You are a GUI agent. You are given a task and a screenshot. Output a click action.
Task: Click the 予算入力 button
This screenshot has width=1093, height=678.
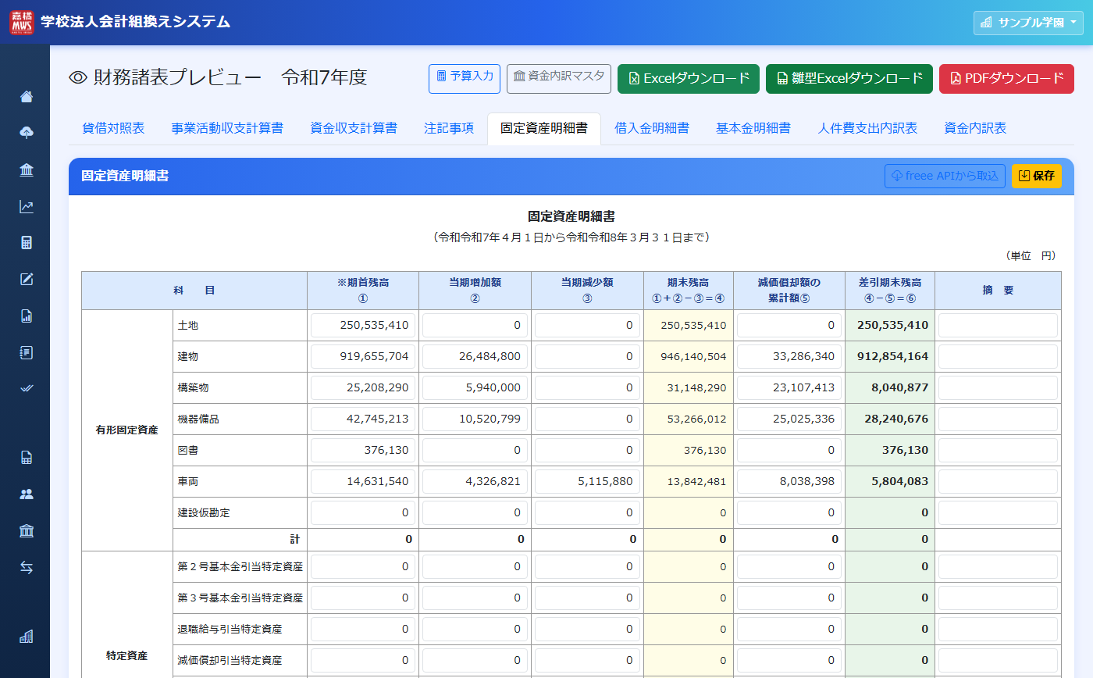[x=465, y=78]
